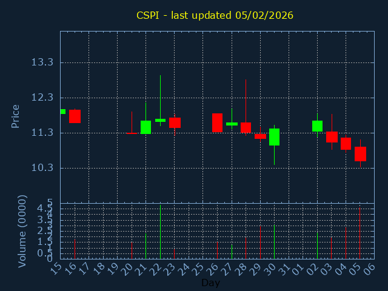The width and height of the screenshot is (388, 291).
Task: Click the green candlestick on day 02
Action: (x=317, y=126)
